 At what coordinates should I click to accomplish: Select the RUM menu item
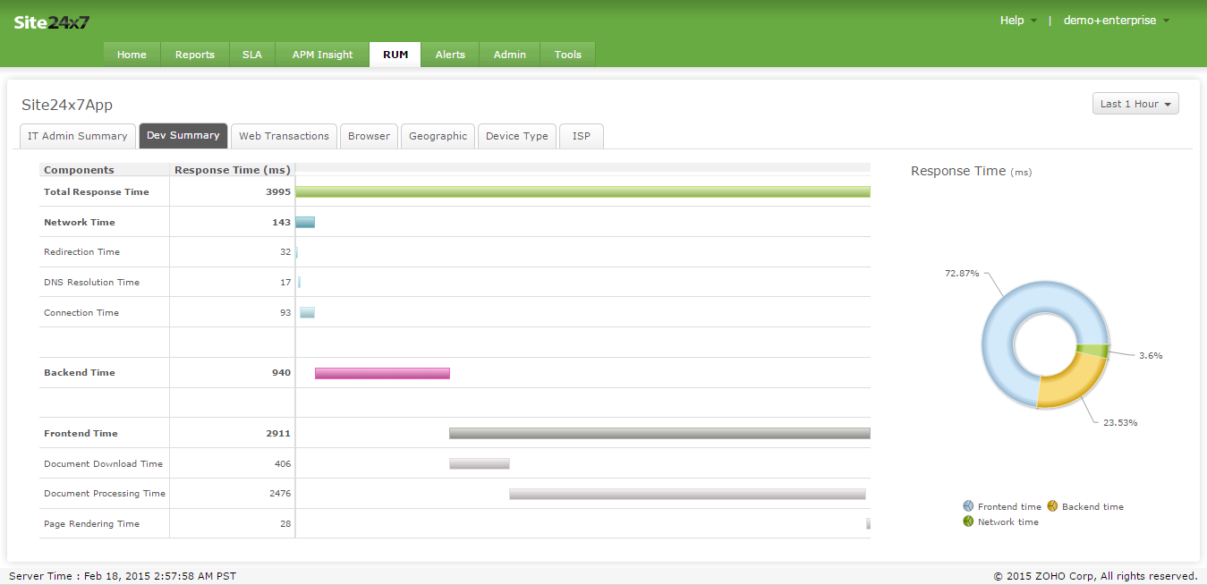click(395, 55)
